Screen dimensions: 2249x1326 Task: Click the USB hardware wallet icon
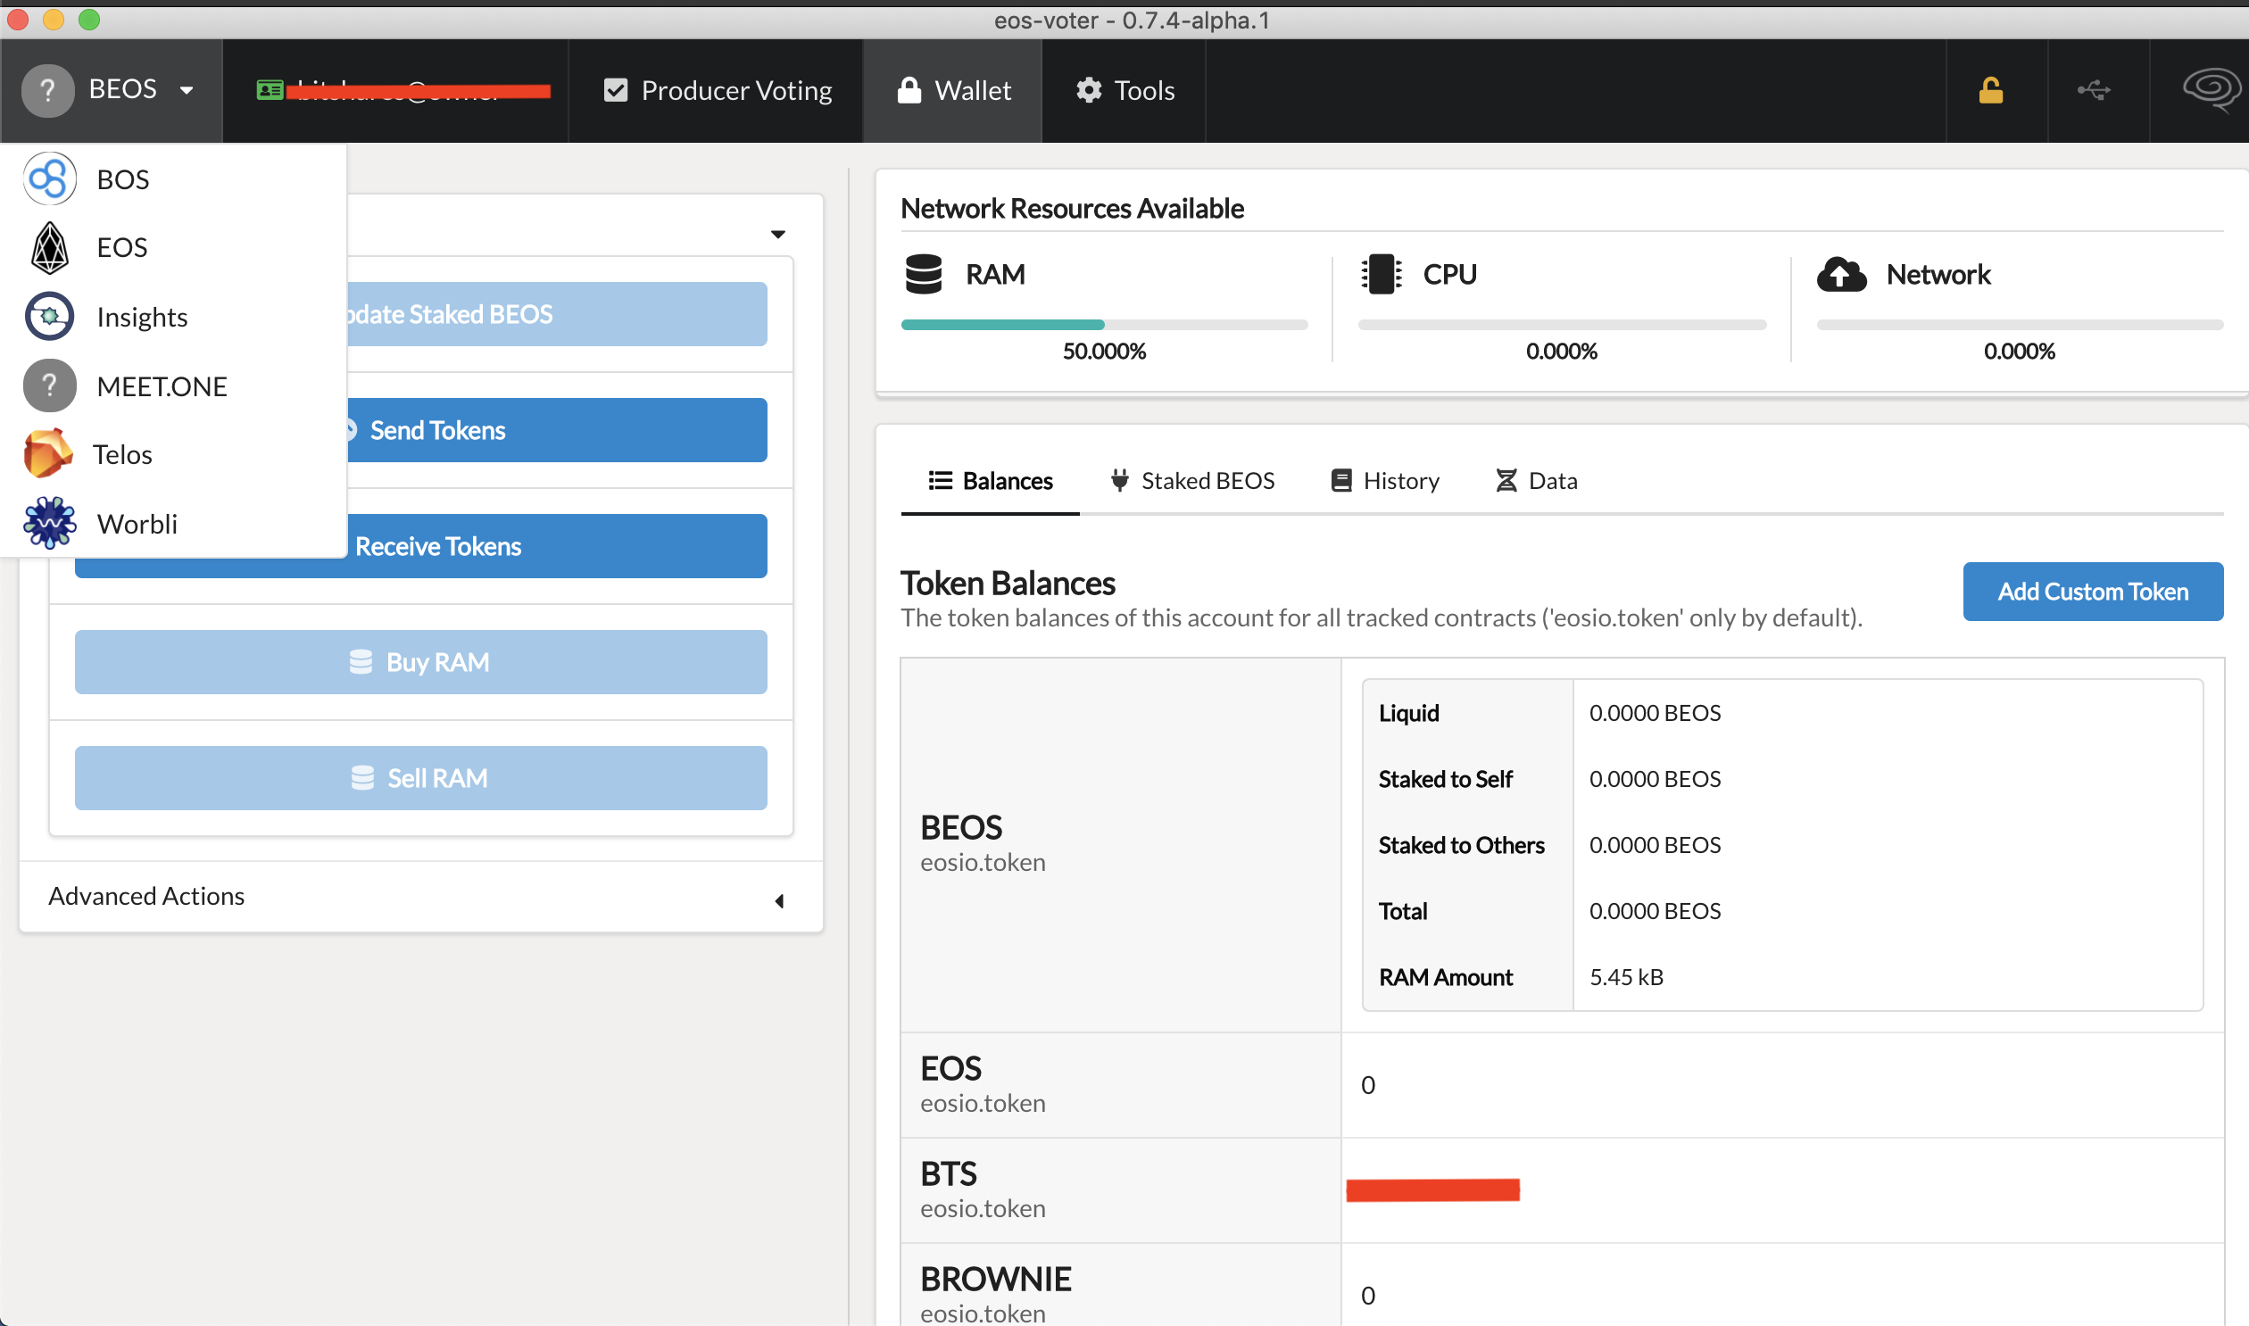click(x=2093, y=90)
